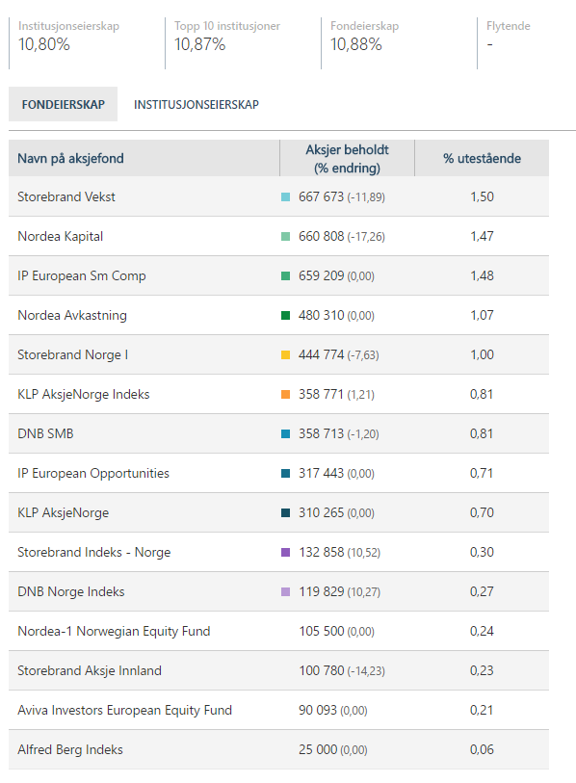576x783 pixels.
Task: Select the Fondeierskap tab
Action: [64, 104]
